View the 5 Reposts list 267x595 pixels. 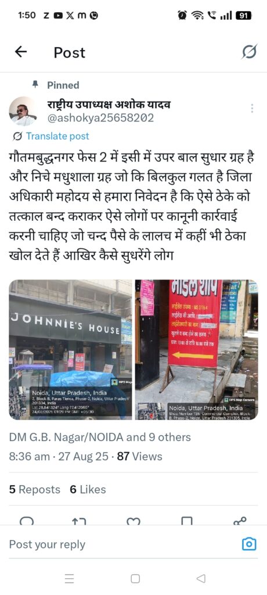point(34,489)
